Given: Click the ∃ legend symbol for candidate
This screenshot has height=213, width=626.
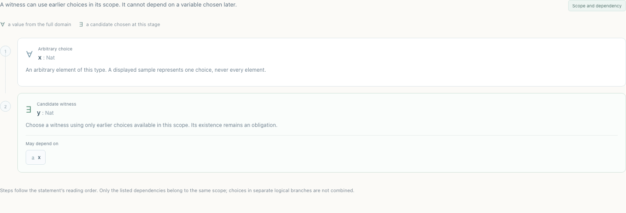Looking at the screenshot, I should click(x=81, y=24).
